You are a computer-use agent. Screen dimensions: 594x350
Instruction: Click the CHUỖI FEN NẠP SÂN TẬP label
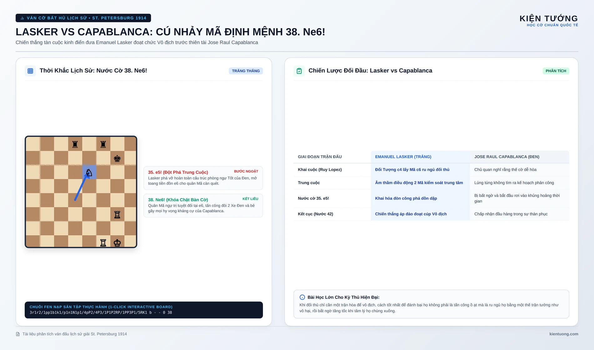101,307
